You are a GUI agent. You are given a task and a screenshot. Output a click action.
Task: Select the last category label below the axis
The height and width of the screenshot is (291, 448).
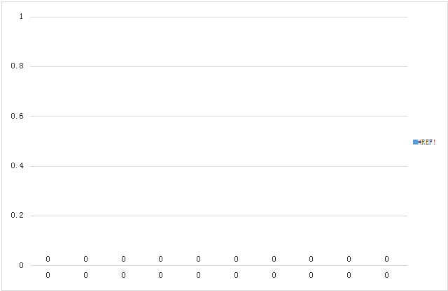[386, 275]
